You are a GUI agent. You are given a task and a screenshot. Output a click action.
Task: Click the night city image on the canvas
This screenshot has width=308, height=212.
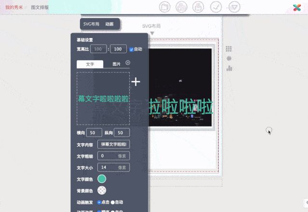[x=180, y=87]
